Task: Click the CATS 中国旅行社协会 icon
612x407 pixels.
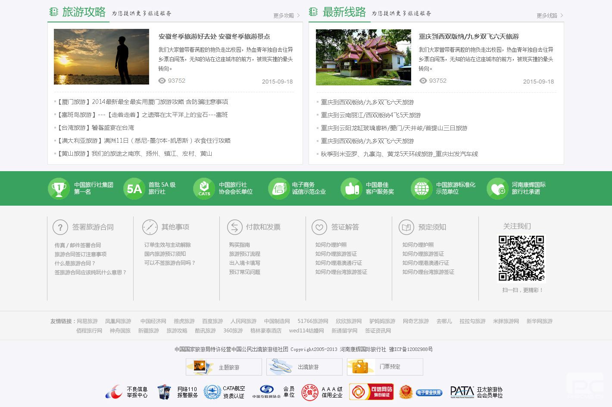Action: click(x=204, y=189)
